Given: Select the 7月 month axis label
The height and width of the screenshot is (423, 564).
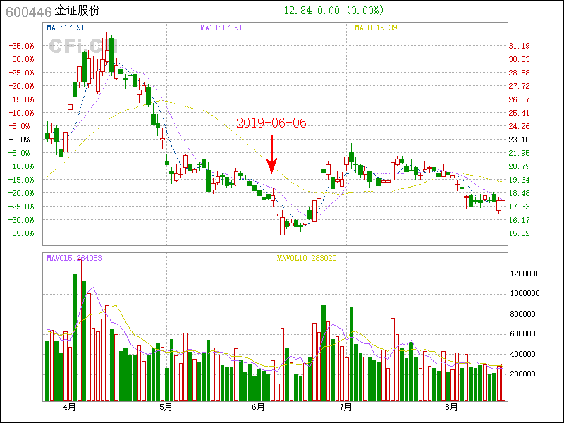Looking at the screenshot, I should click(x=346, y=407).
